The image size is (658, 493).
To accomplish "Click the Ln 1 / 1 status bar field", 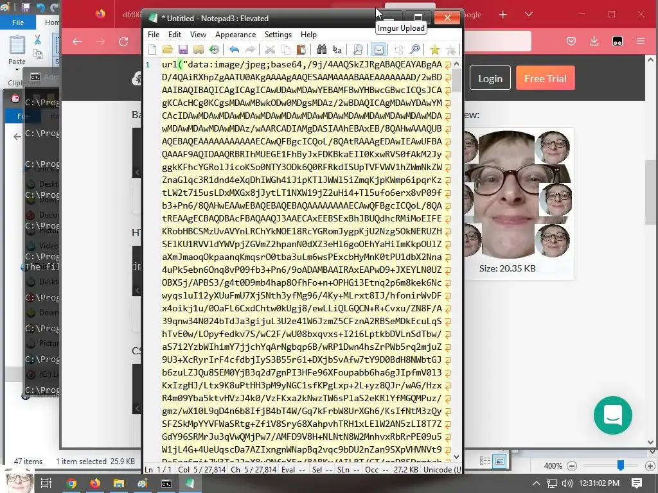I will (x=159, y=469).
